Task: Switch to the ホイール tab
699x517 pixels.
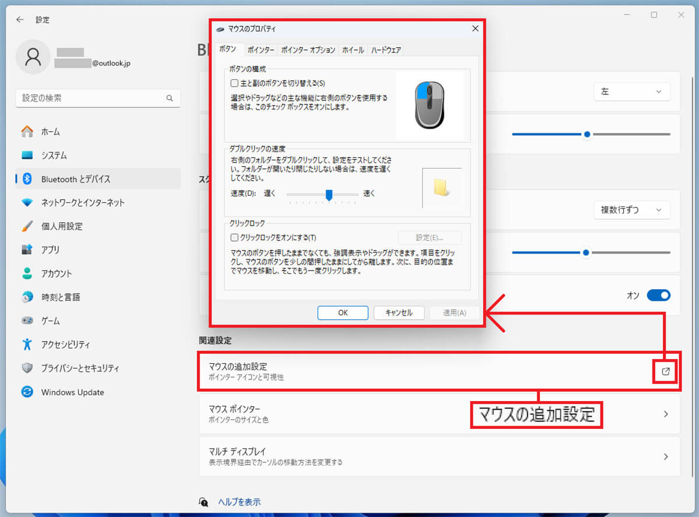Action: click(353, 50)
